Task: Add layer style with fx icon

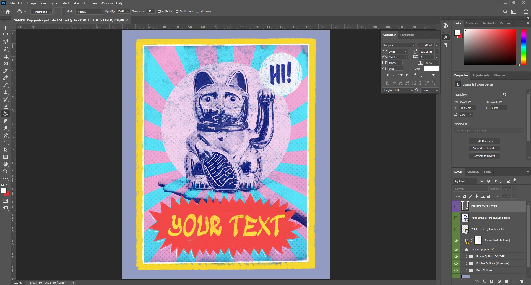Action: pos(484,281)
